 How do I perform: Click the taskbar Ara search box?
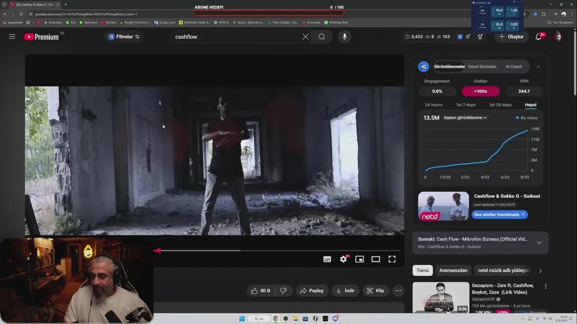click(258, 319)
